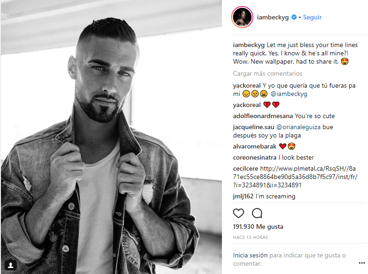Follow the account via Seguir
Screen dimensions: 368x274
click(312, 17)
